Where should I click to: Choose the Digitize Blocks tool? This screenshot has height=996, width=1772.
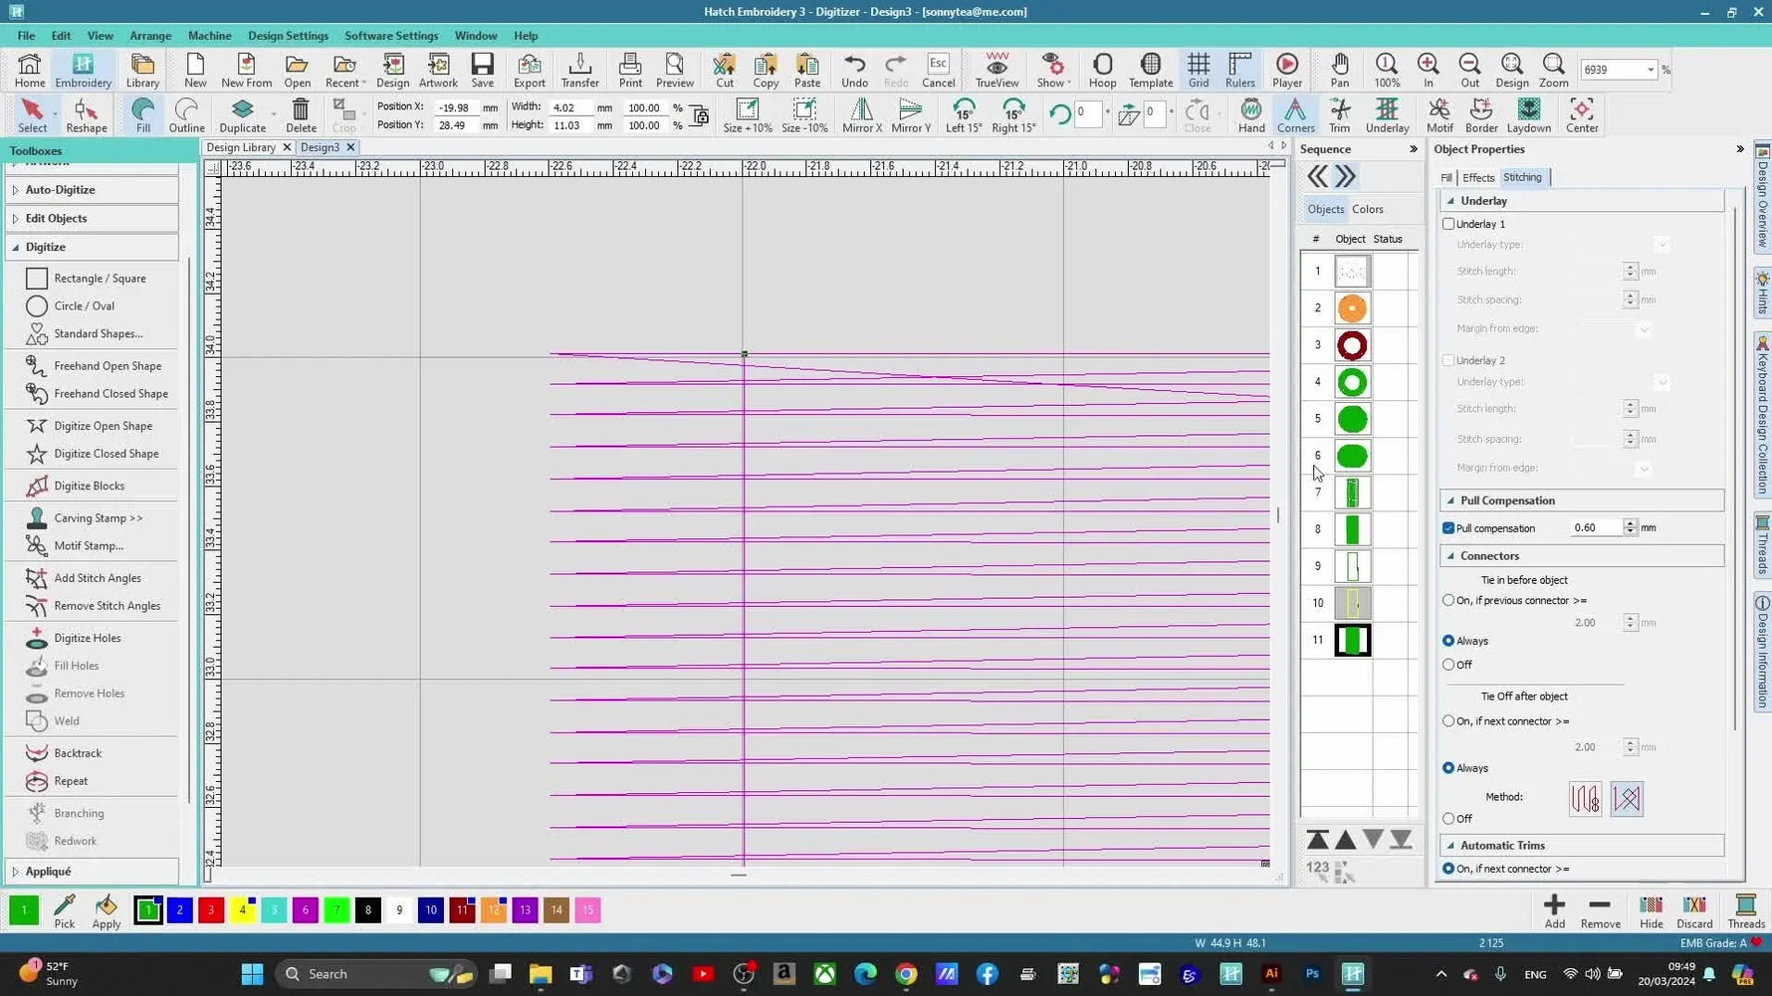click(x=90, y=486)
